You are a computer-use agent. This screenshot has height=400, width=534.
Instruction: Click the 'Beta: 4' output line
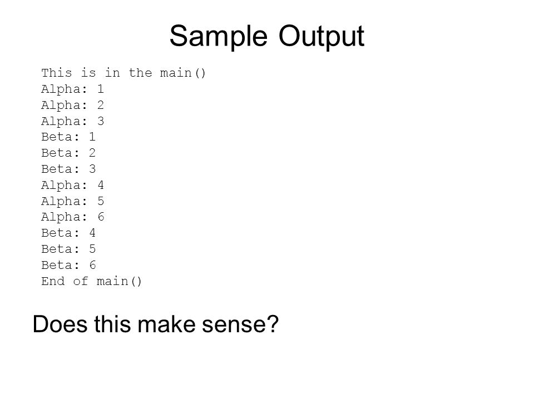pyautogui.click(x=68, y=233)
